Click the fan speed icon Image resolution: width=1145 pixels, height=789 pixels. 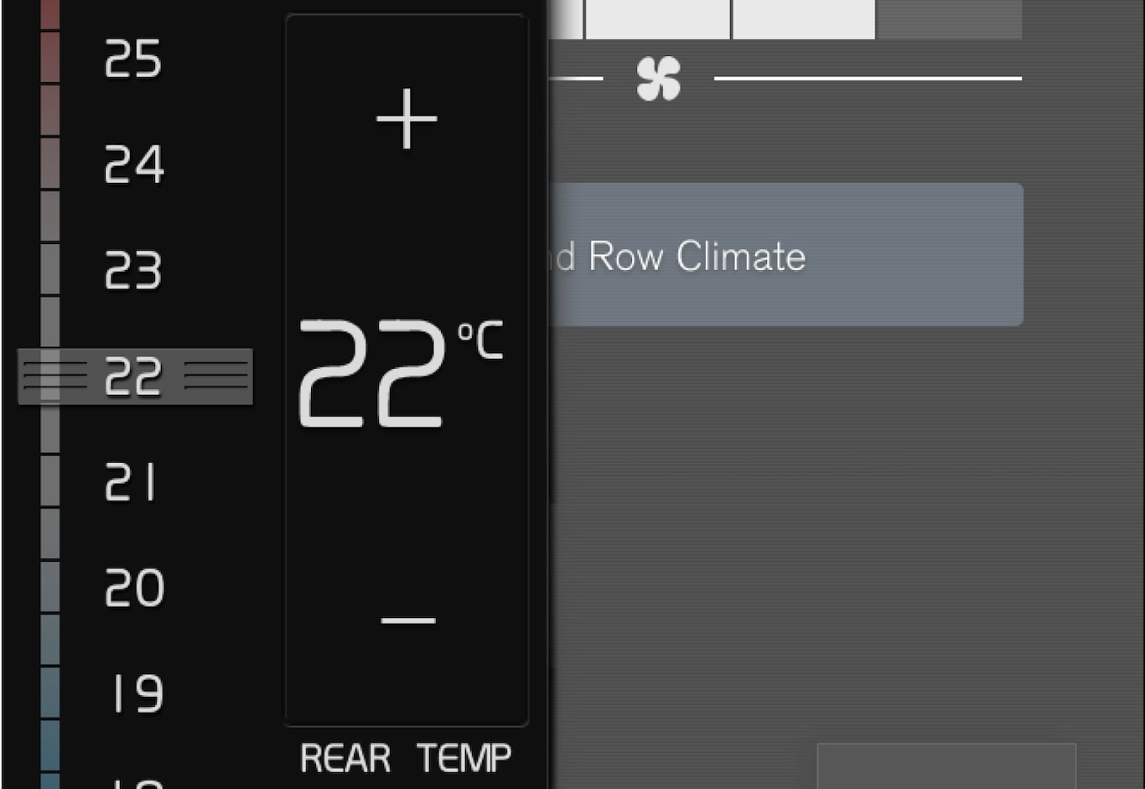click(x=658, y=79)
